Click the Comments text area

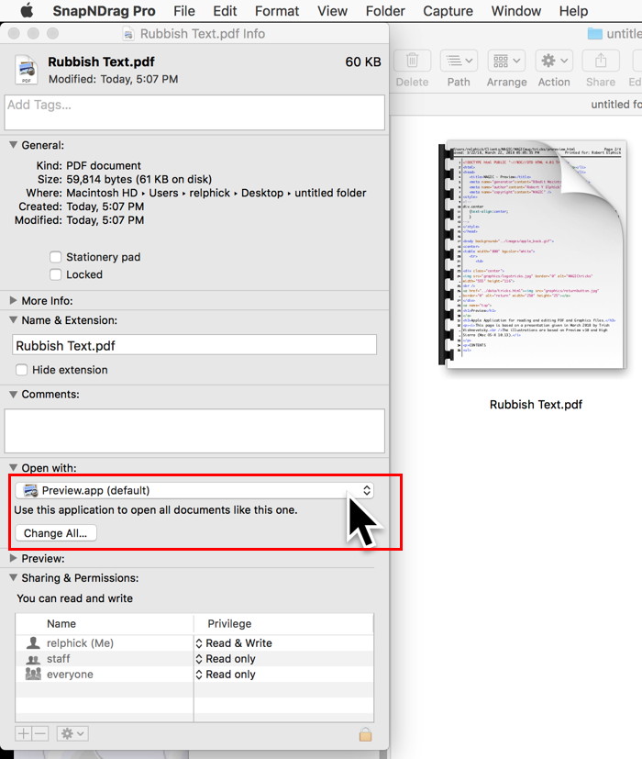tap(194, 430)
